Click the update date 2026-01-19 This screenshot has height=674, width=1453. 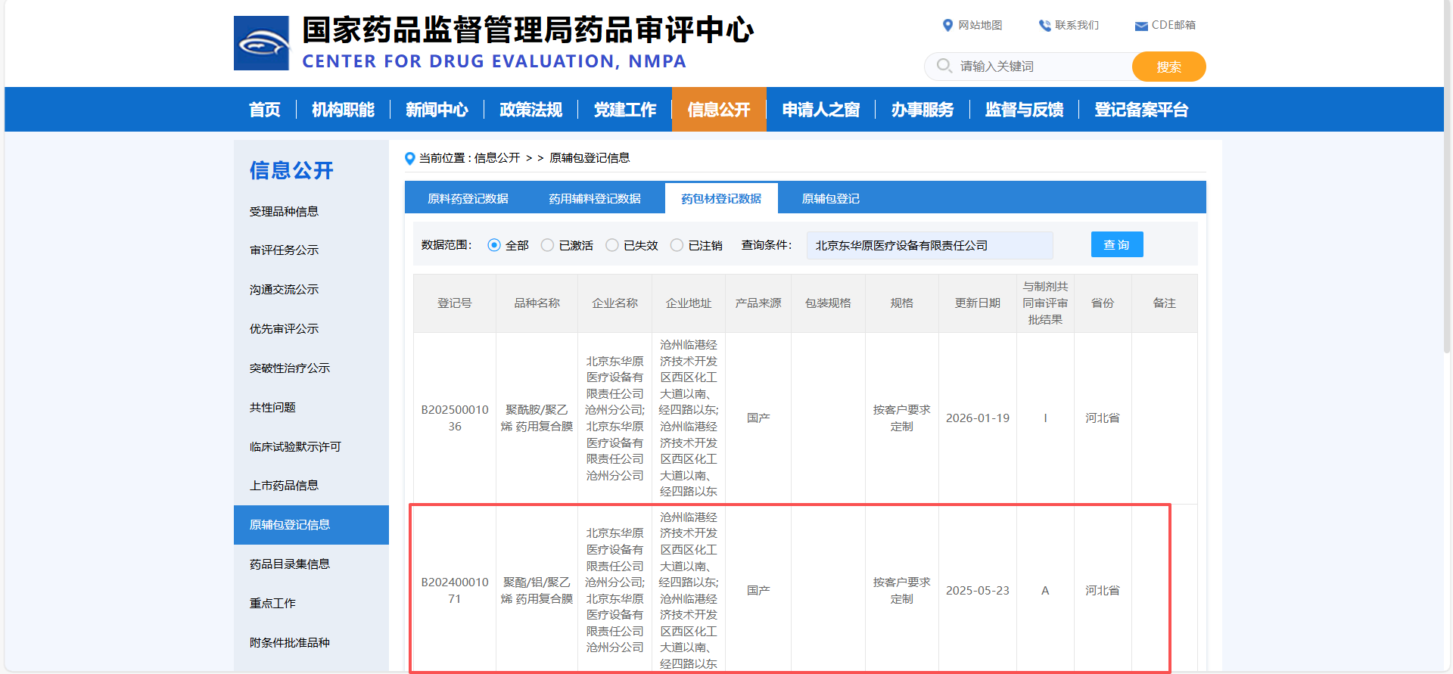[x=978, y=418]
